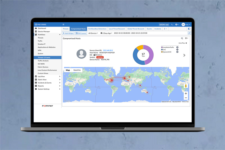The width and height of the screenshot is (225, 150).
Task: Click the Log View sidebar icon
Action: pyautogui.click(x=36, y=76)
